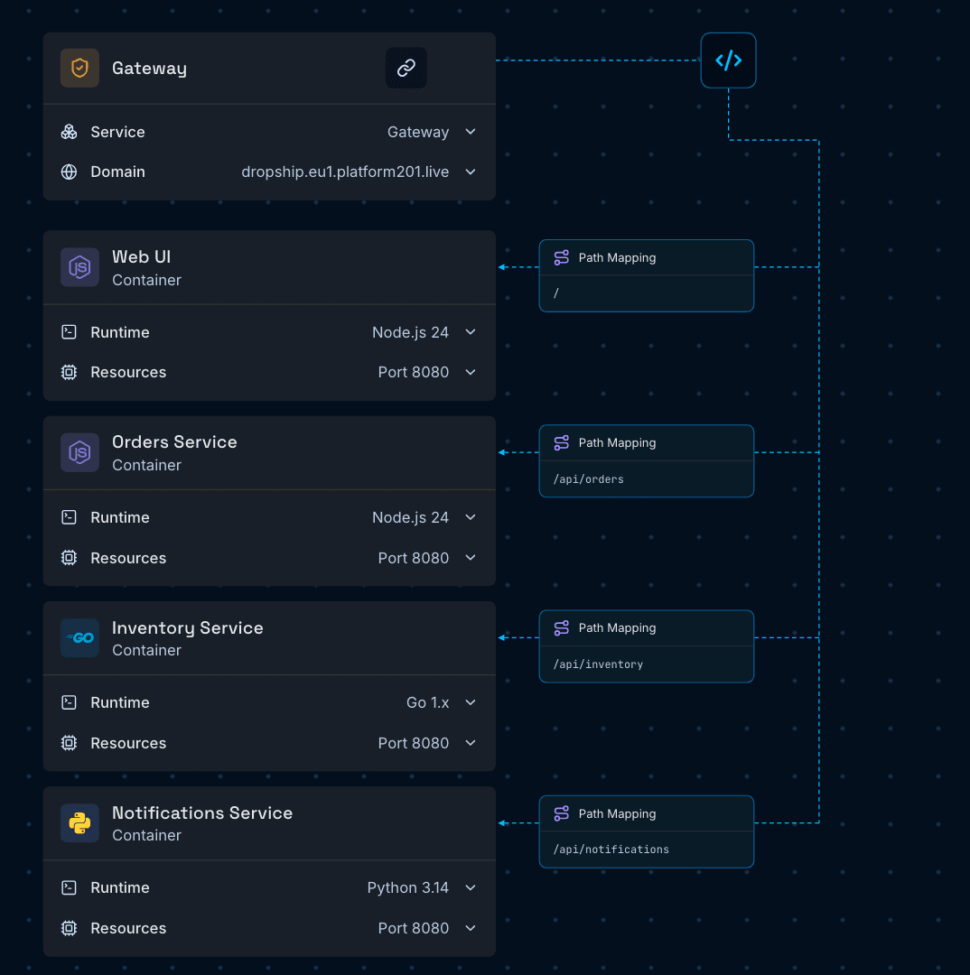Click the Domain globe icon

69,172
